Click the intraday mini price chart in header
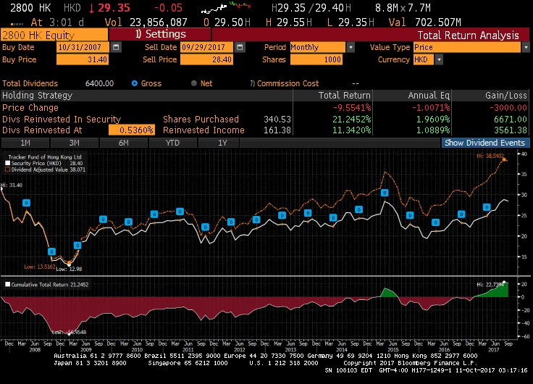 (x=226, y=7)
